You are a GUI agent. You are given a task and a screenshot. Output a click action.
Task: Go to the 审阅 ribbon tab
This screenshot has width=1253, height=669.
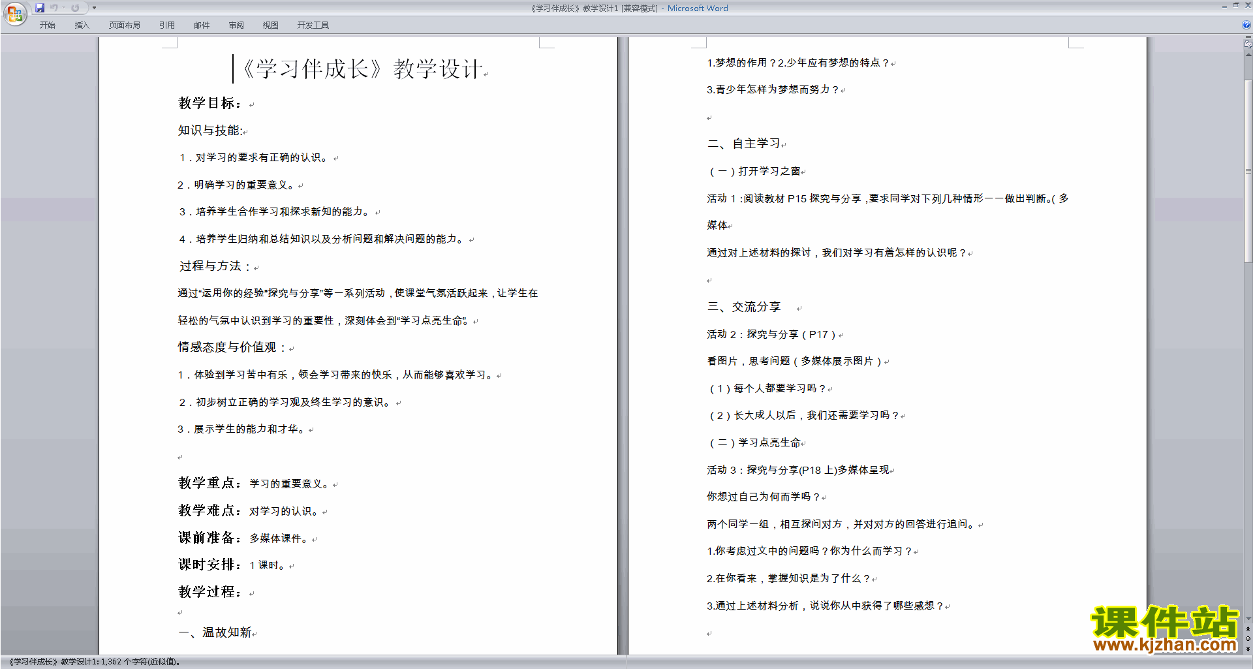236,25
